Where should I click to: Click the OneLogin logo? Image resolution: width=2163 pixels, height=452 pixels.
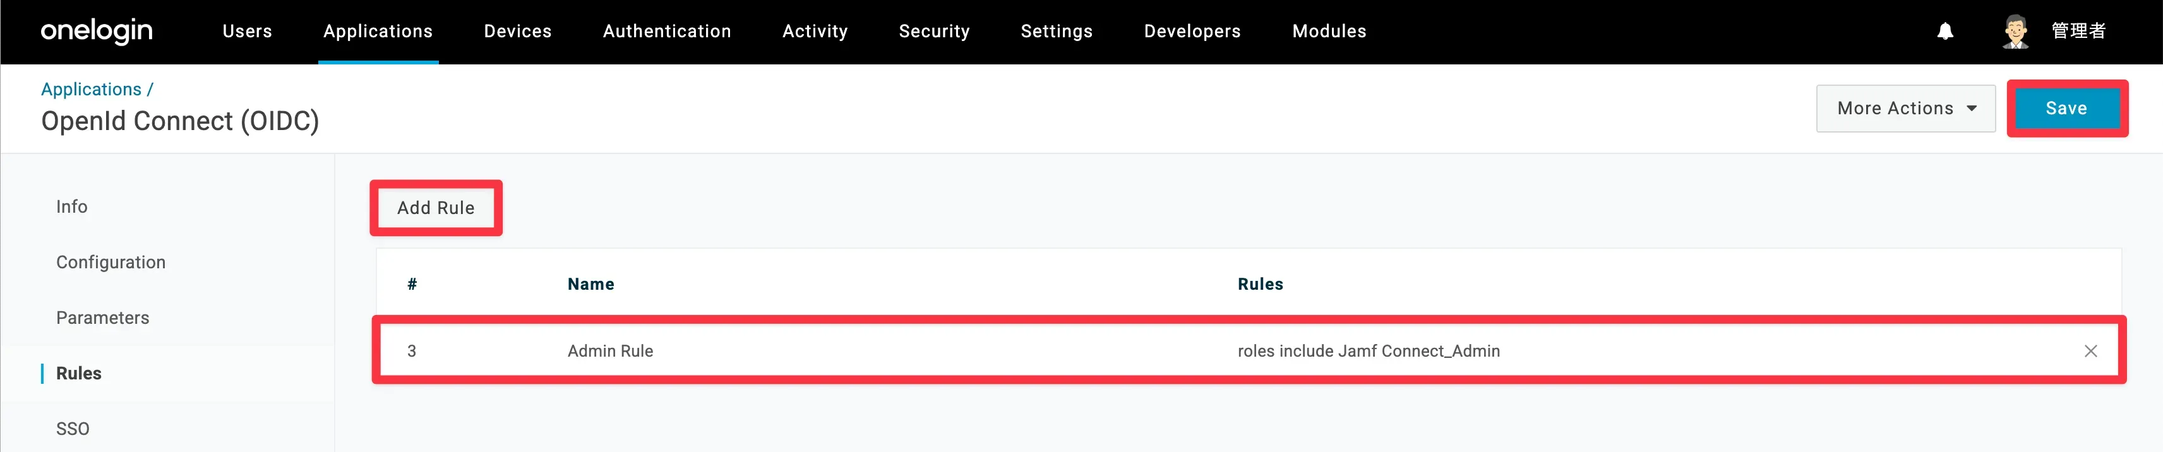pos(97,31)
